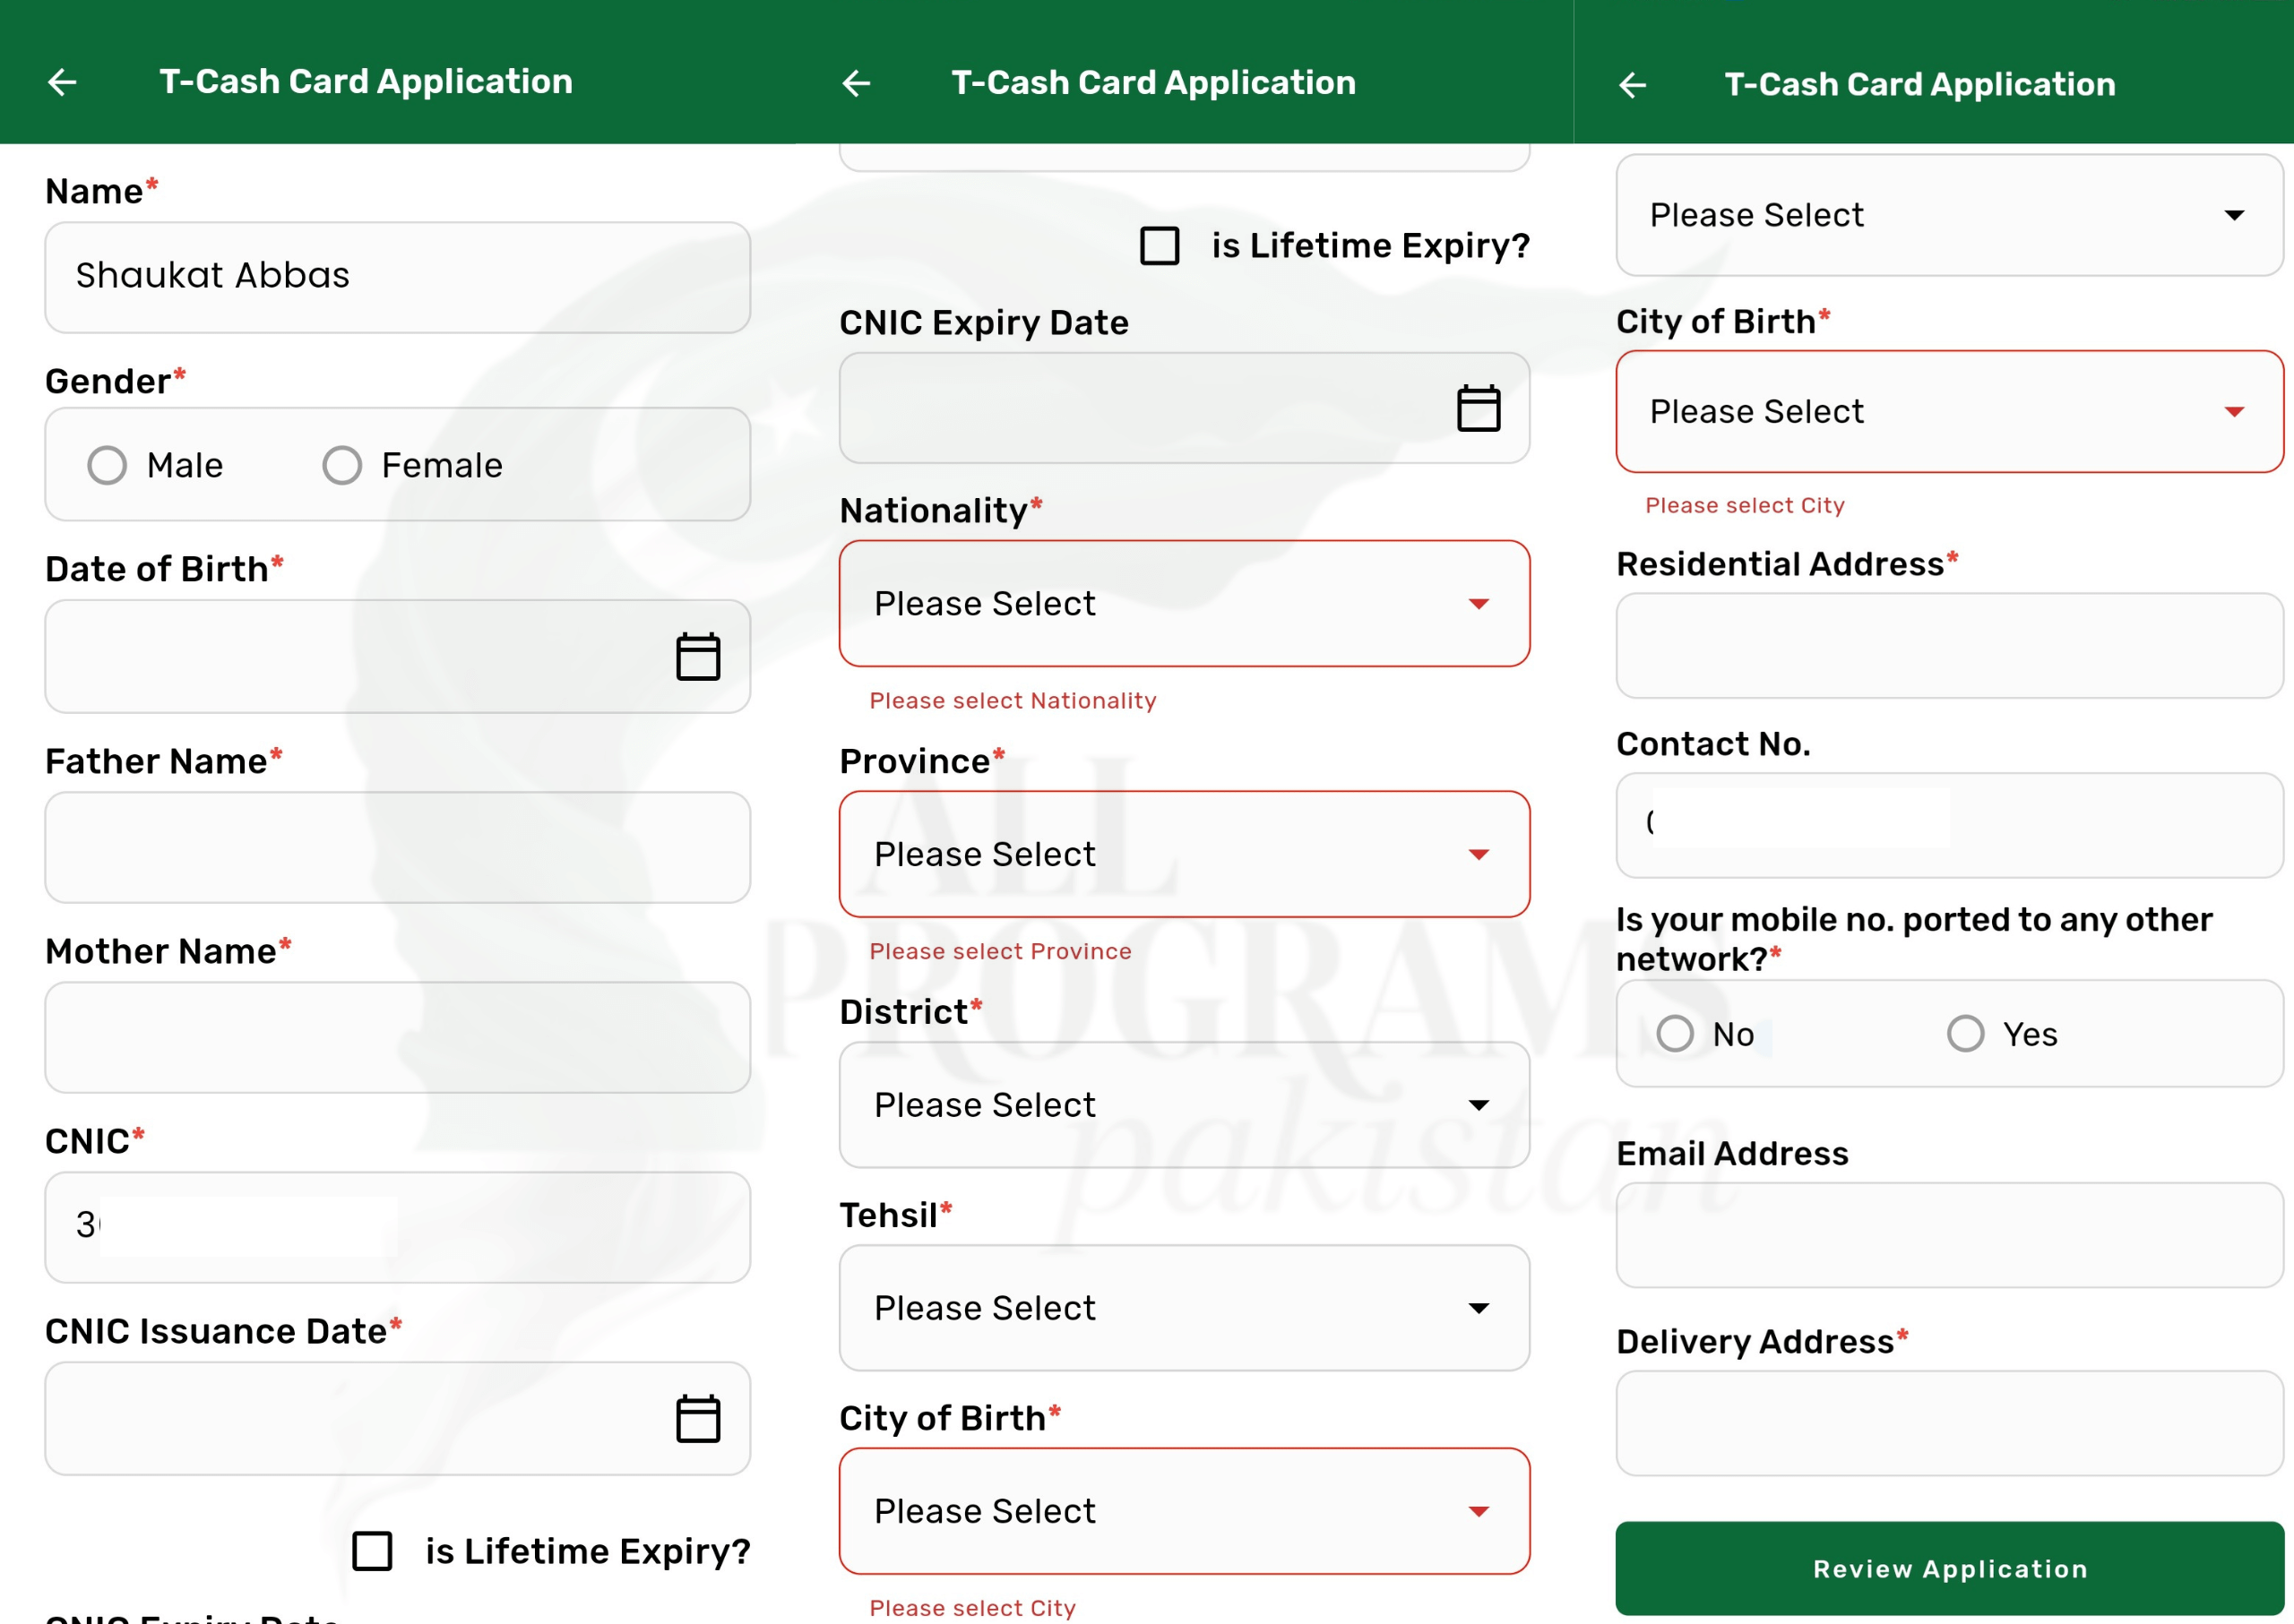Open CNIC Expiry Date calendar icon
This screenshot has height=1624, width=2294.
pos(1478,408)
